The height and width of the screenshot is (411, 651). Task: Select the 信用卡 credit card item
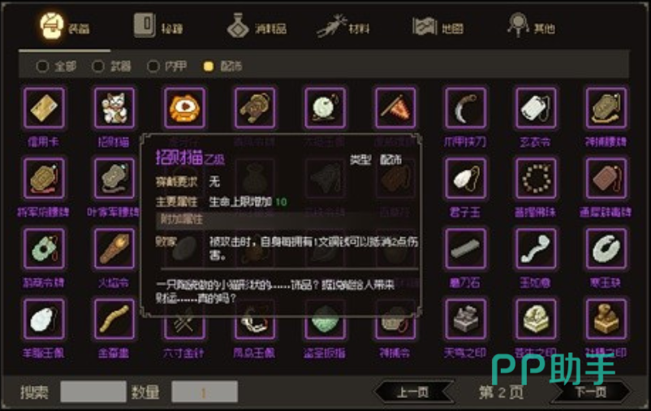coord(44,108)
